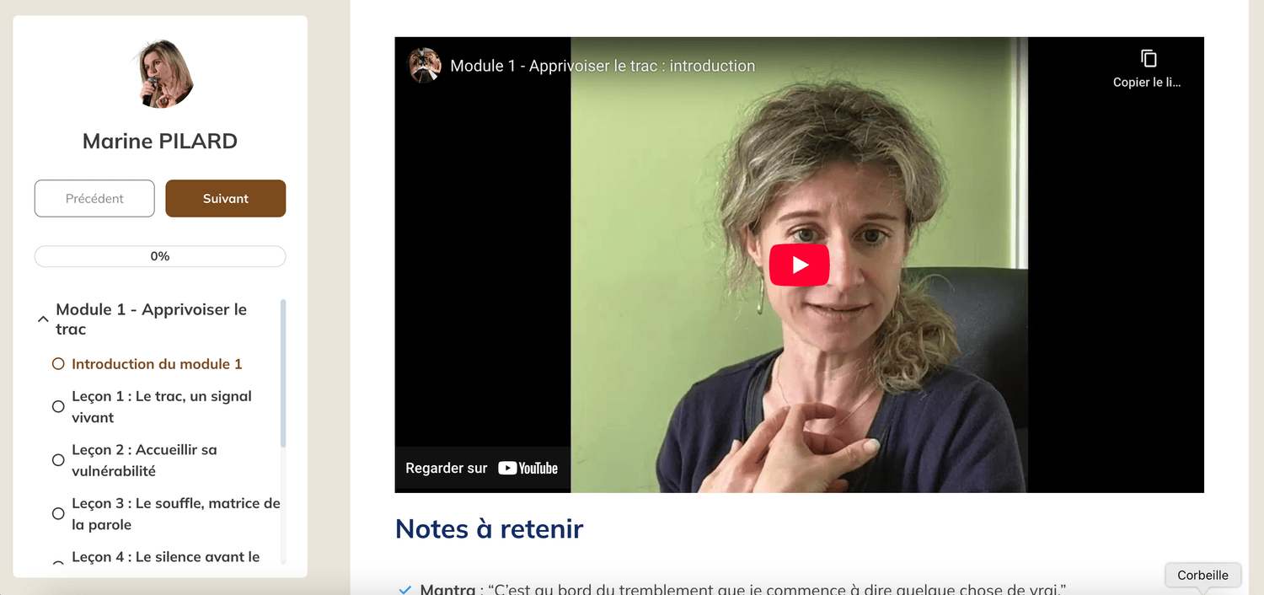Toggle circle for Leçon 3 Le souffle
The image size is (1264, 595).
pyautogui.click(x=58, y=513)
